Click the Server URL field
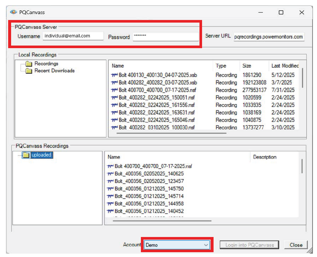Image resolution: width=317 pixels, height=257 pixels. pyautogui.click(x=269, y=37)
